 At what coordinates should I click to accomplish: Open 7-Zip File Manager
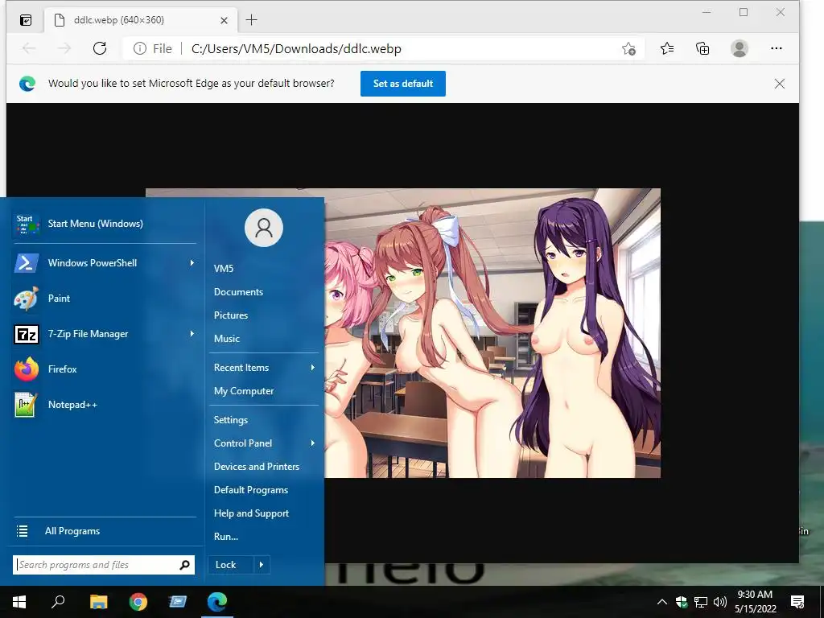tap(105, 334)
